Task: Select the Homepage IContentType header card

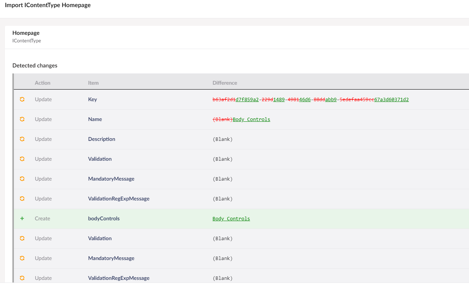Action: 26,36
